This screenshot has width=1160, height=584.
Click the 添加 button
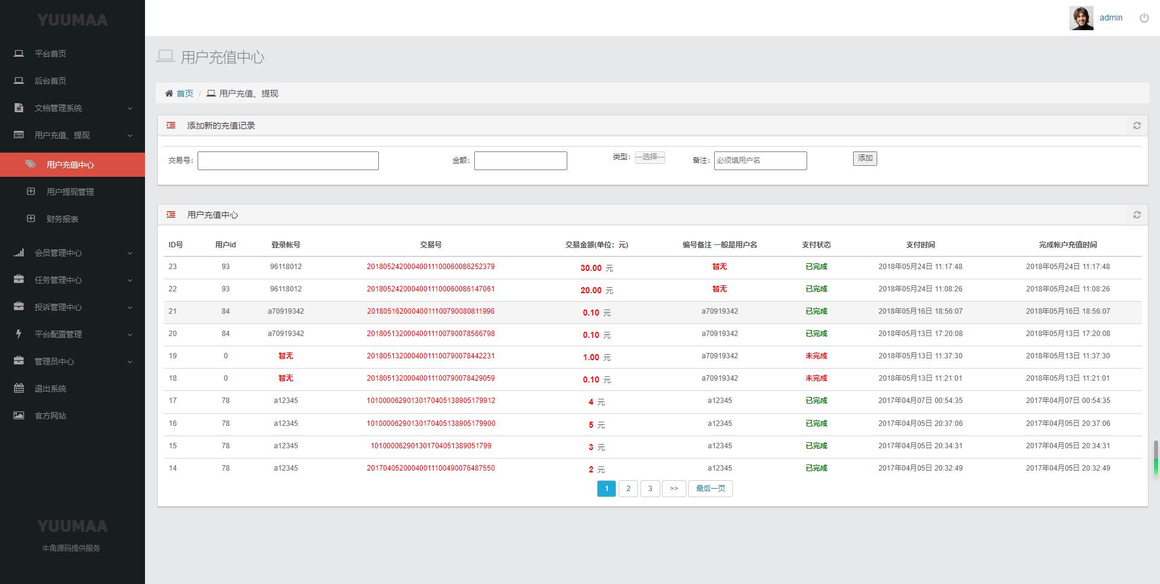865,159
